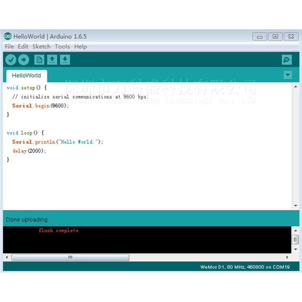Click the console vertical scrollbar thumb
Image resolution: width=302 pixels, height=302 pixels.
point(296,239)
